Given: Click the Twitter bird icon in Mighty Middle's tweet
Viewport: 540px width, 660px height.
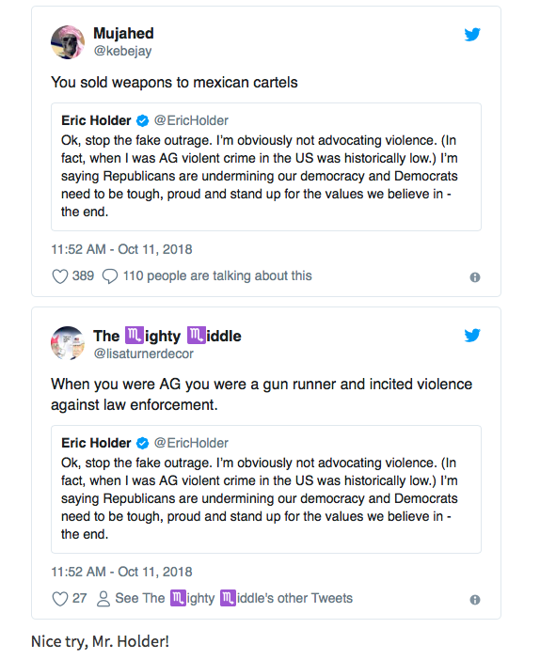Looking at the screenshot, I should click(472, 335).
